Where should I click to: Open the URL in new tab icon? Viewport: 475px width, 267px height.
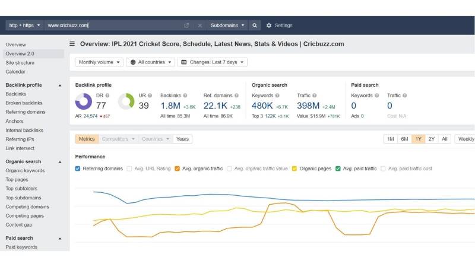tap(186, 26)
